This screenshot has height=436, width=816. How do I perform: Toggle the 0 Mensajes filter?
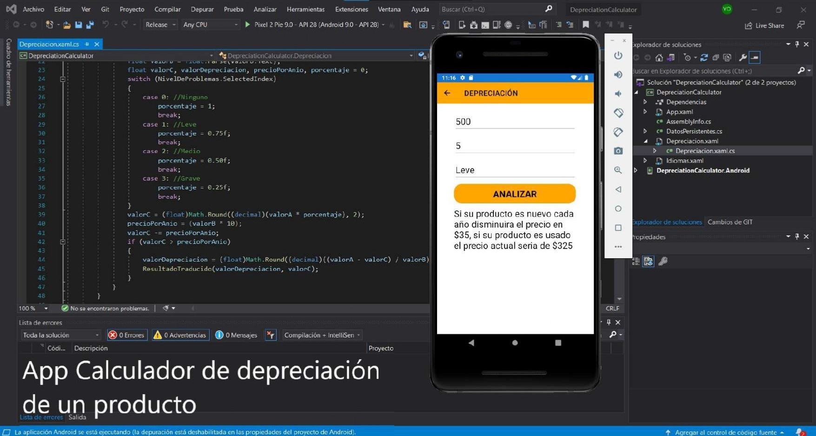point(237,335)
